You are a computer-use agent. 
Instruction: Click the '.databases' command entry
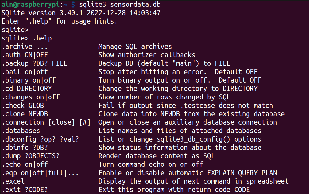pos(21,131)
